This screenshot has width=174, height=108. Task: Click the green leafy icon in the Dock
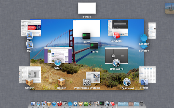(x=86, y=104)
